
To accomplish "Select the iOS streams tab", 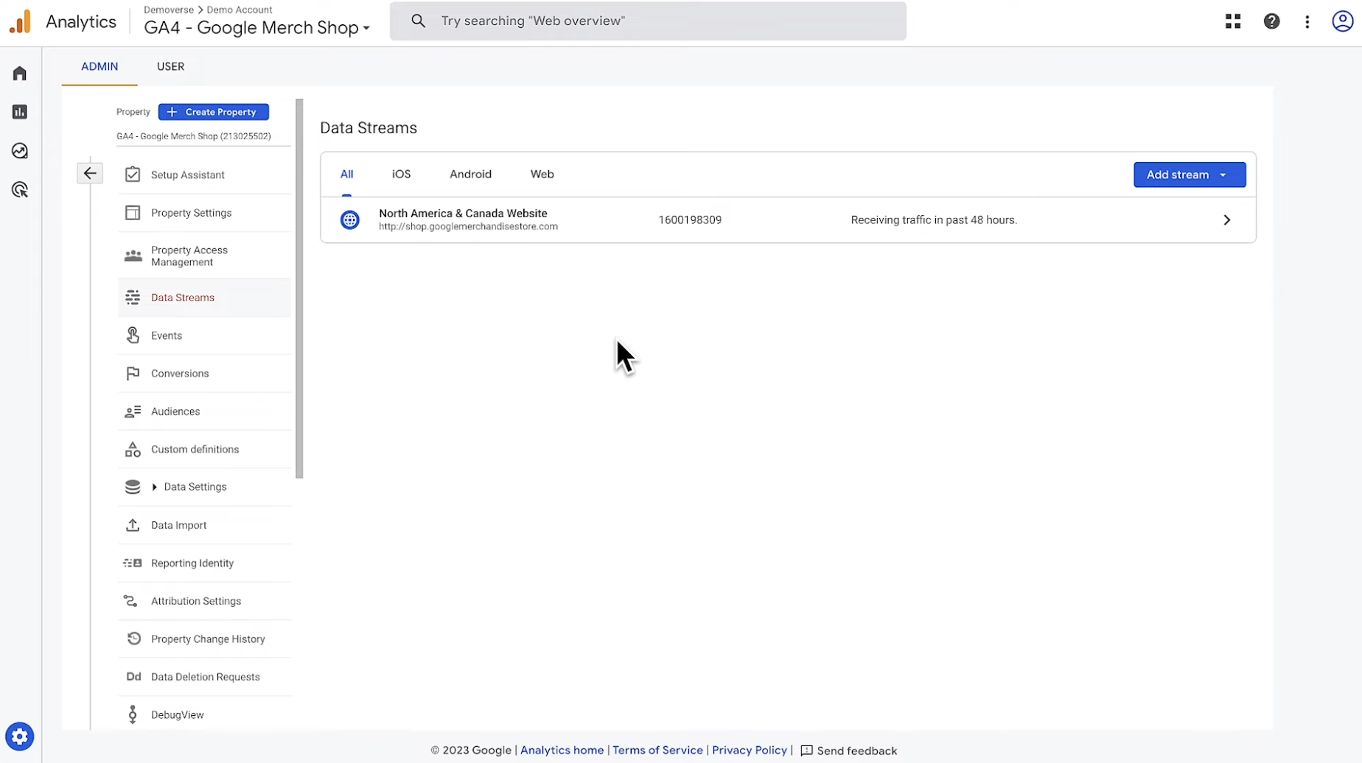I will [x=401, y=175].
